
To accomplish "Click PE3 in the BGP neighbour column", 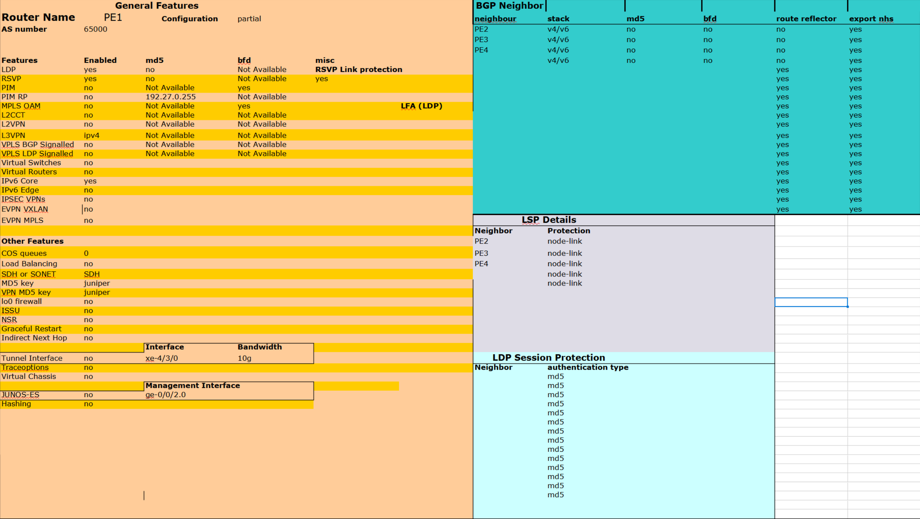I will point(481,40).
